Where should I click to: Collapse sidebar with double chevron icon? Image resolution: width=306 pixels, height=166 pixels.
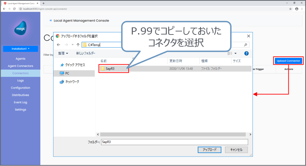[51, 20]
